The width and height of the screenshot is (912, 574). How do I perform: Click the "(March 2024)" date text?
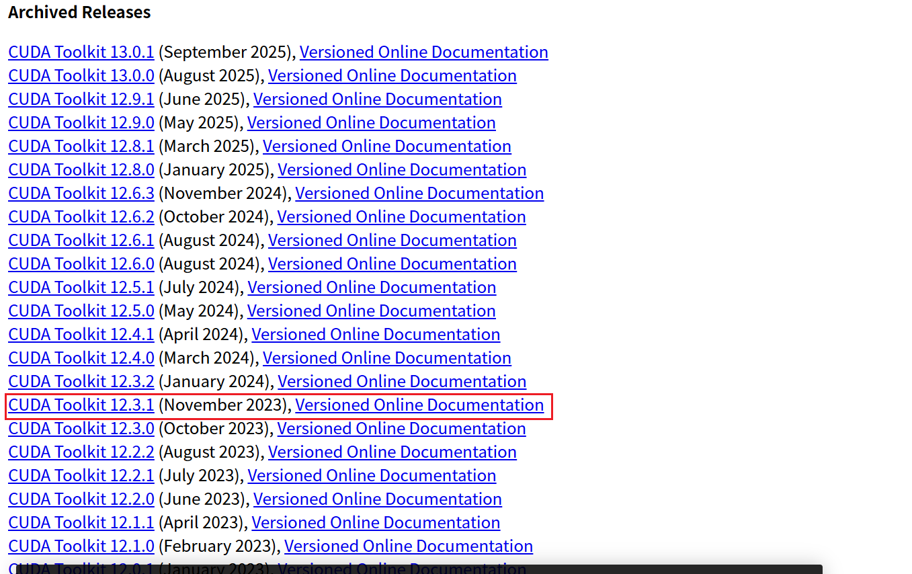click(206, 358)
